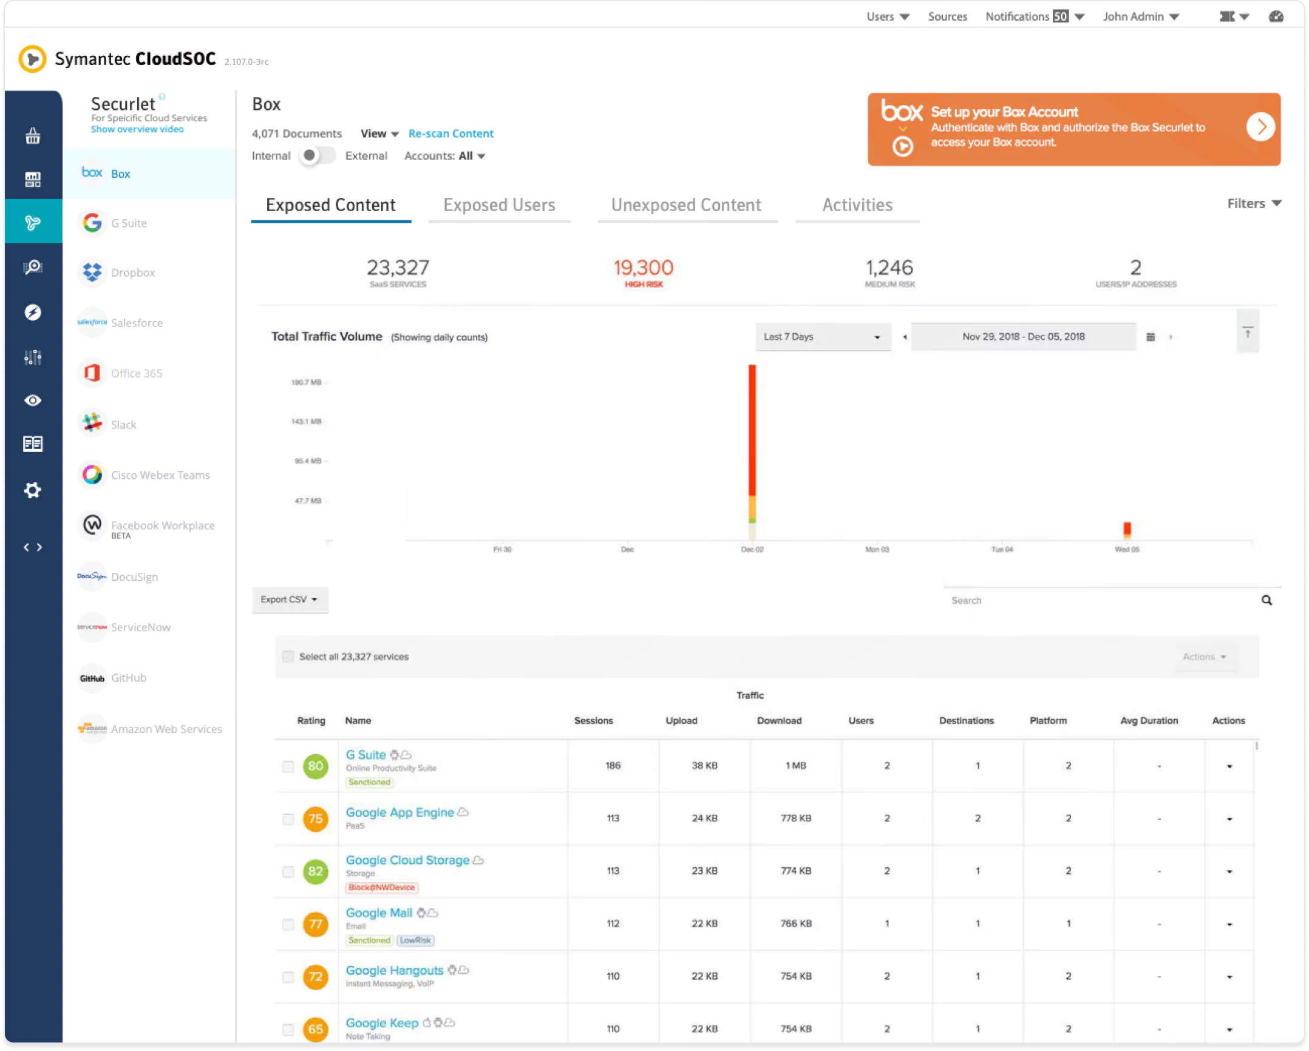
Task: Select the GitHub securlet logo
Action: 92,678
